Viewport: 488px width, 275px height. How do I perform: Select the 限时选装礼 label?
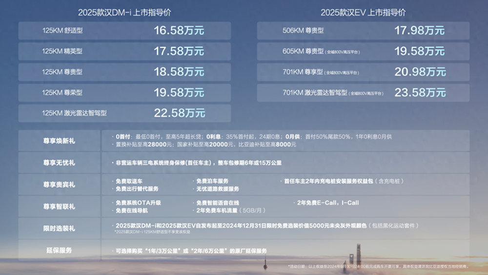tap(59, 228)
